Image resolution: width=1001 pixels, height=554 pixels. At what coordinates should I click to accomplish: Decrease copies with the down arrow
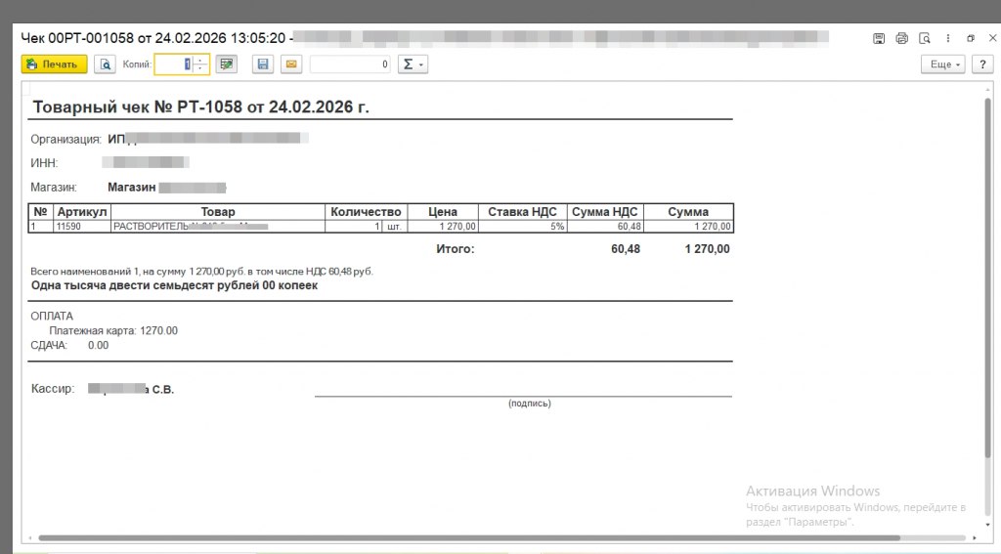(x=200, y=69)
